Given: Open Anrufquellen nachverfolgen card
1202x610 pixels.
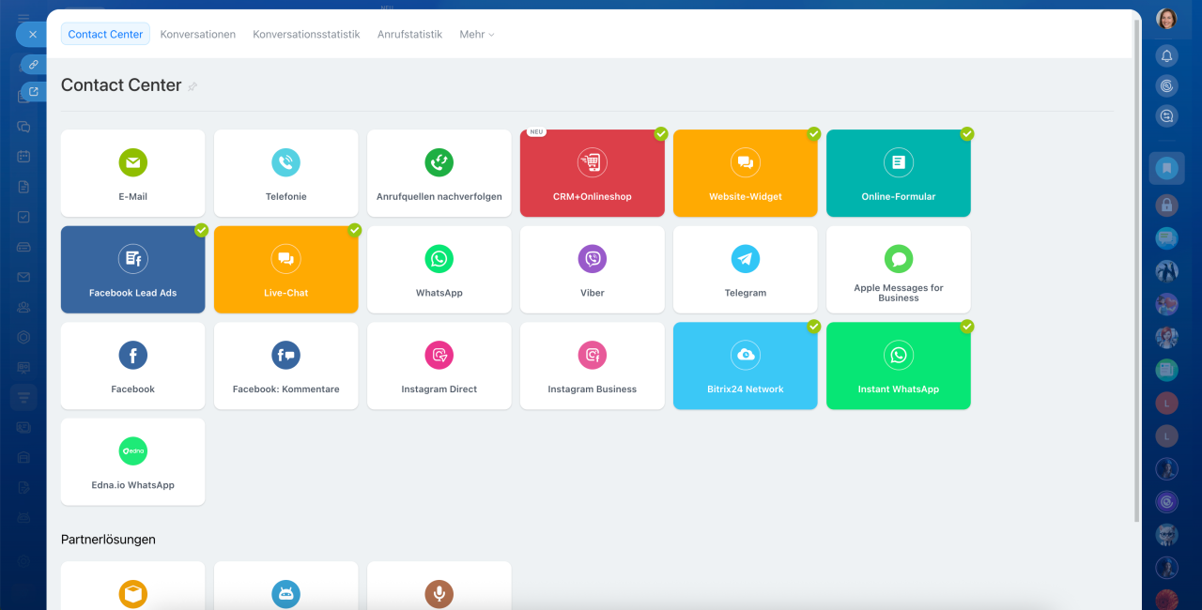Looking at the screenshot, I should pos(439,174).
